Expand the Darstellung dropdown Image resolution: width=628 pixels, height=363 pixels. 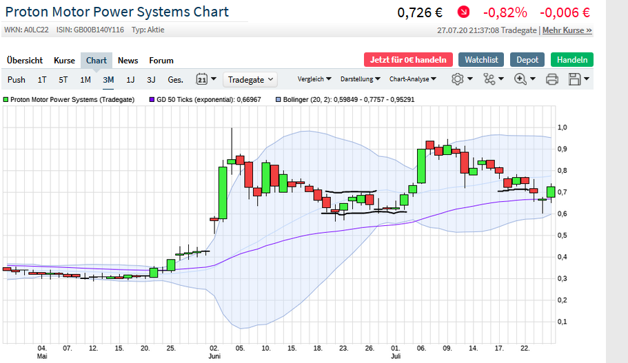(x=361, y=79)
